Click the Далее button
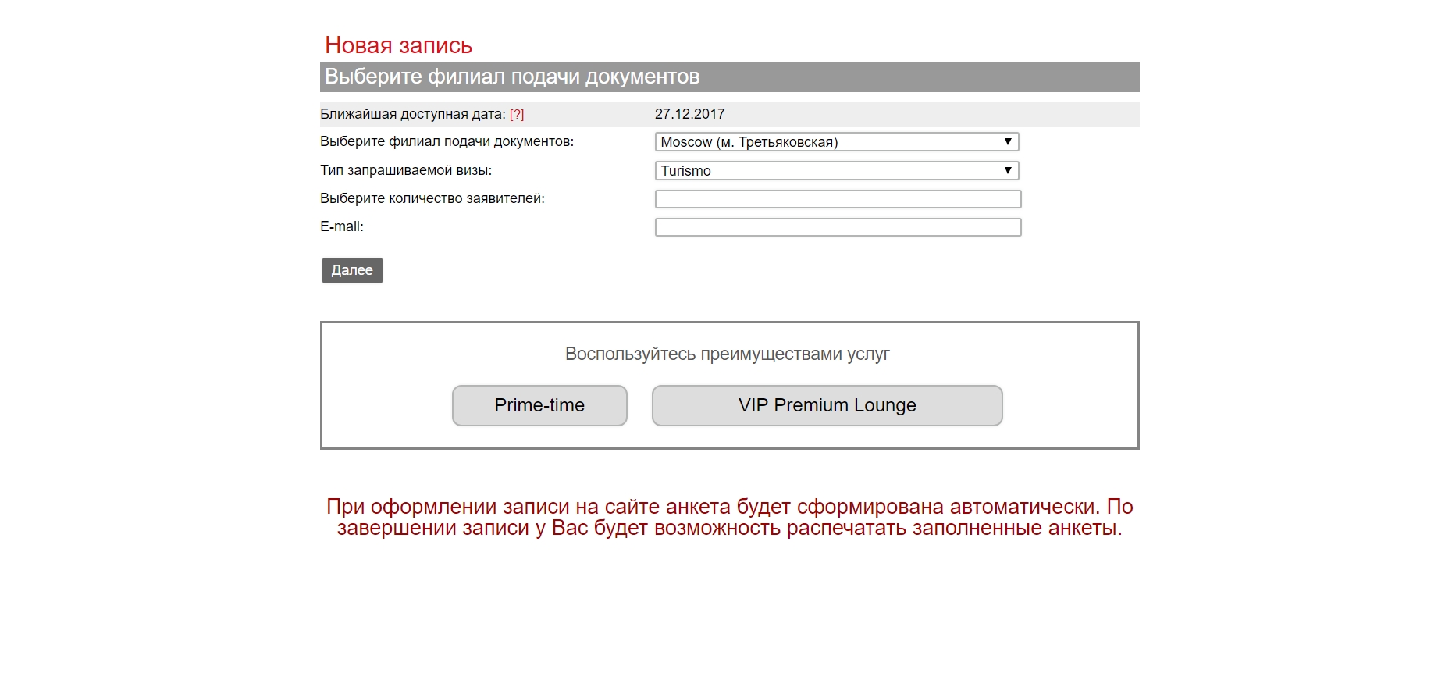This screenshot has width=1445, height=684. (x=352, y=270)
